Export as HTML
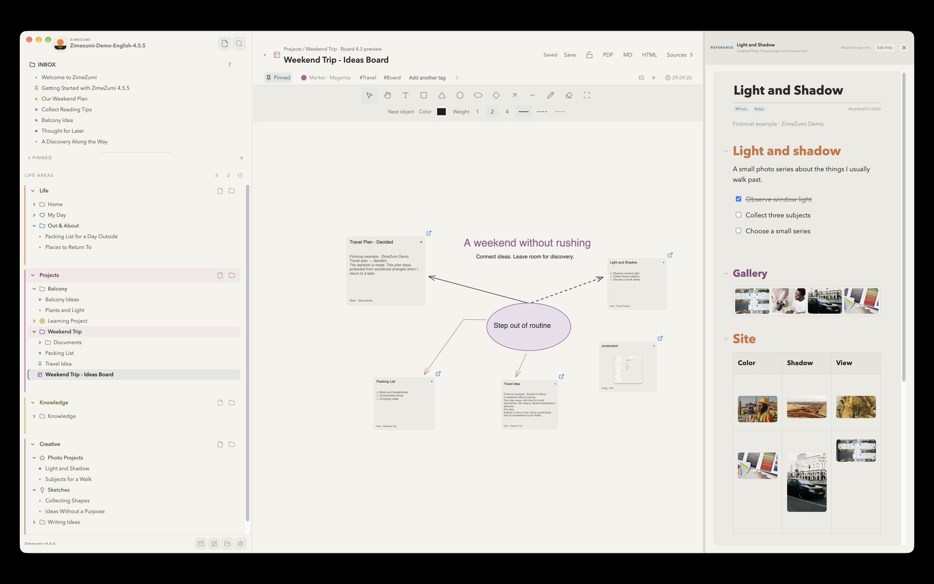934x584 pixels. pos(649,55)
